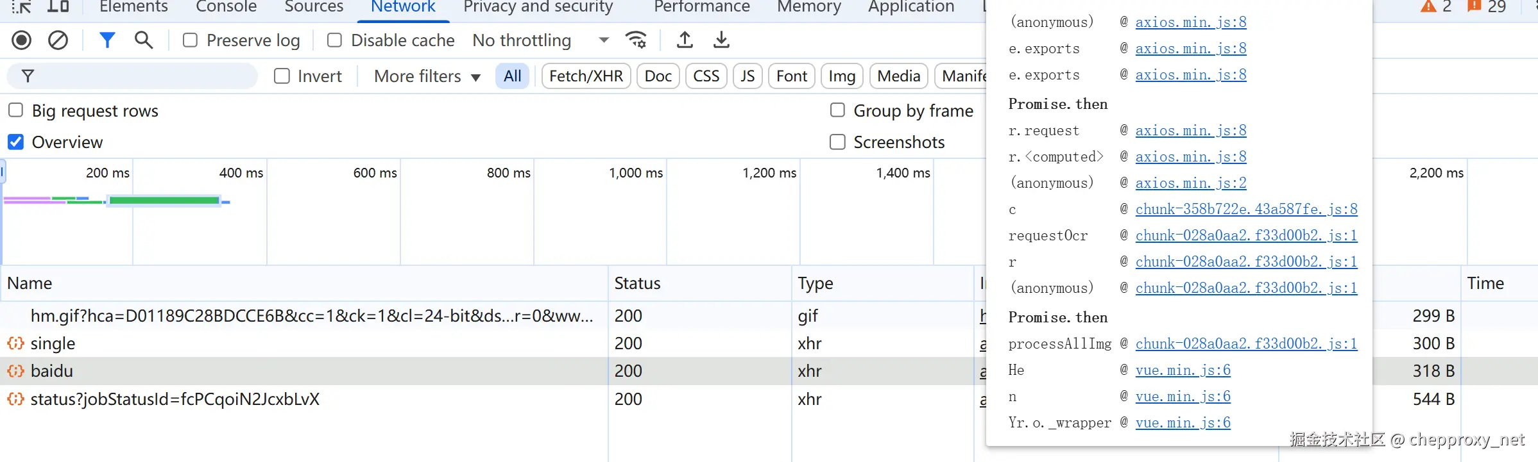Toggle the blue filter funnel icon

coord(107,40)
